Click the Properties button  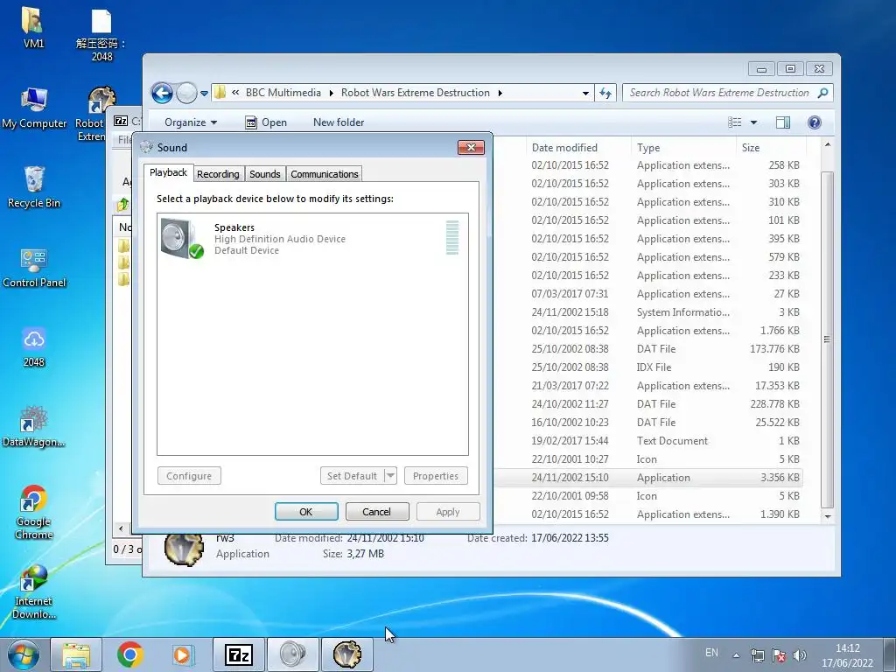click(x=436, y=475)
